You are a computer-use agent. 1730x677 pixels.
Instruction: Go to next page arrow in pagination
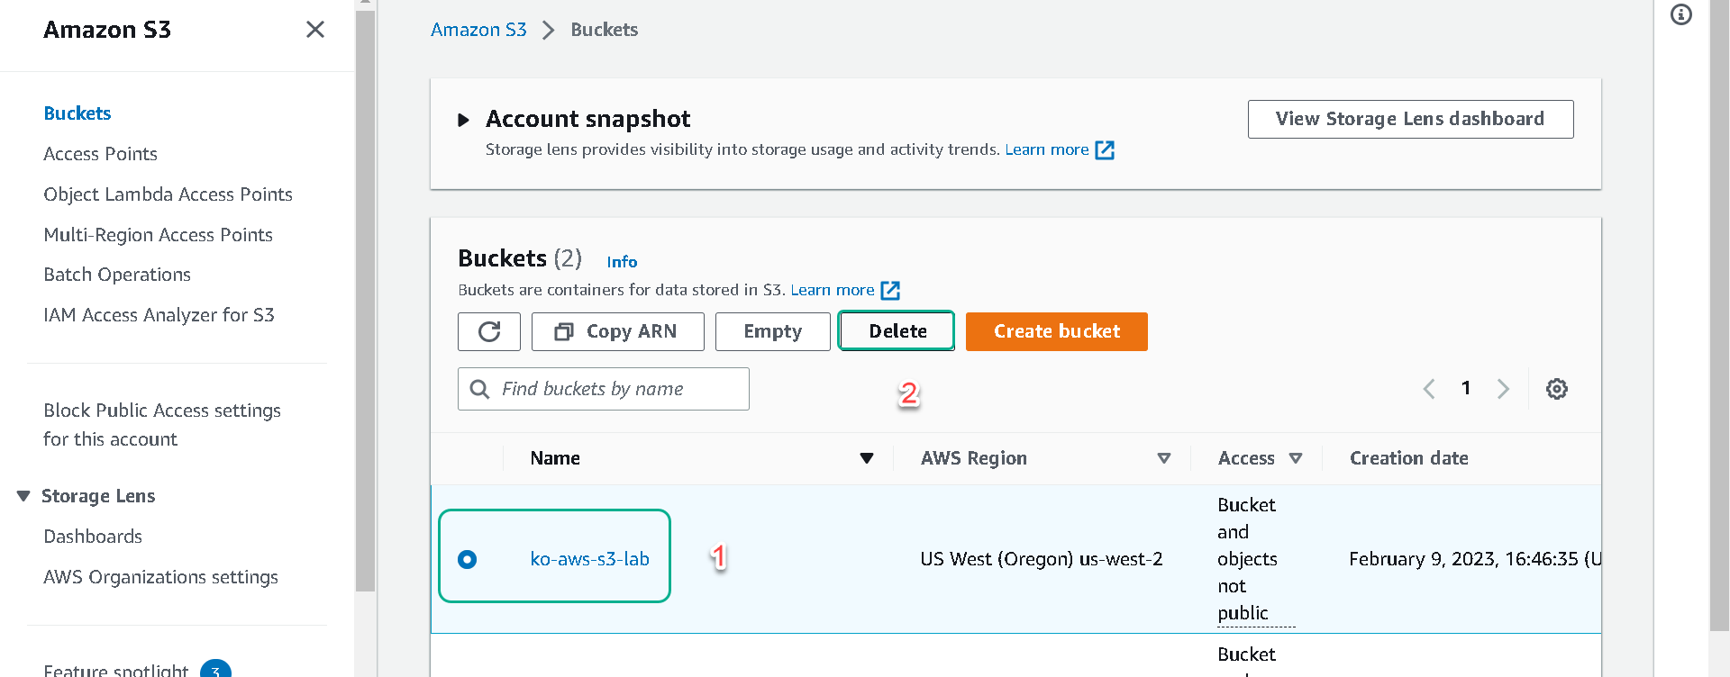1503,389
